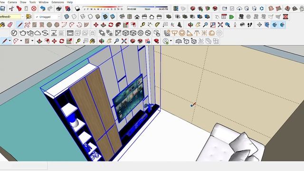The image size is (304, 171).
Task: Click the green Play animation icon
Action: click(231, 17)
